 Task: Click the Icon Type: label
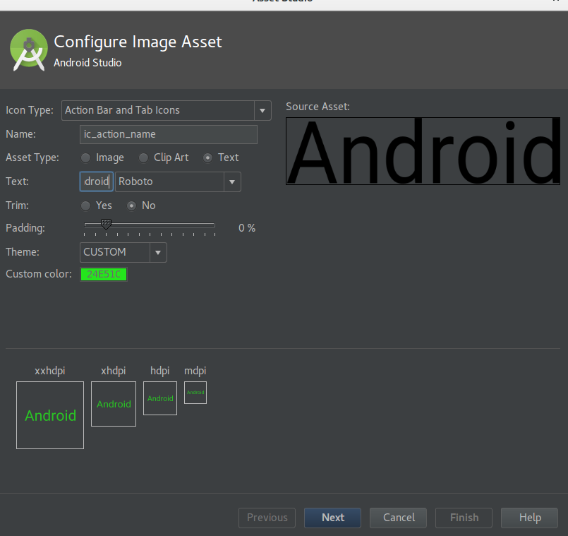pyautogui.click(x=30, y=110)
